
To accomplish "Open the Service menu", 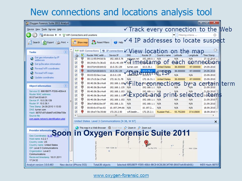I will tap(52, 29).
